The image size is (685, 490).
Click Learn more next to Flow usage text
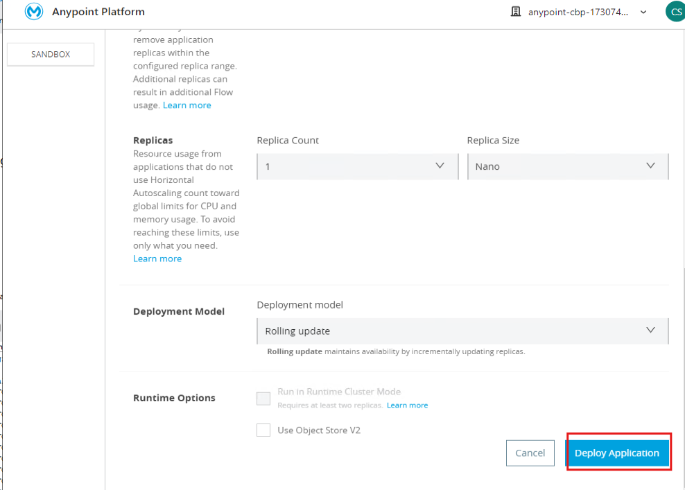(187, 105)
